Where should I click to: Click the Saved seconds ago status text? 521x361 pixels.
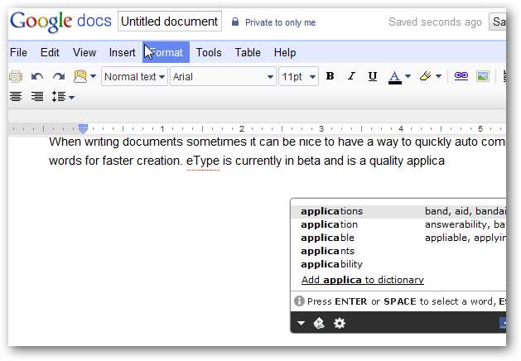[x=435, y=22]
